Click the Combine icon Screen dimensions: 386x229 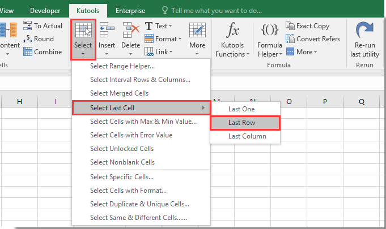click(28, 52)
